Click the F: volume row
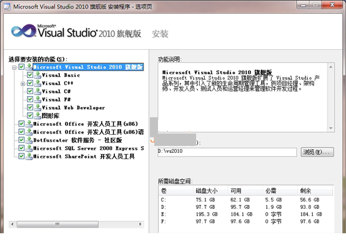This screenshot has width=346, height=242. point(245,221)
